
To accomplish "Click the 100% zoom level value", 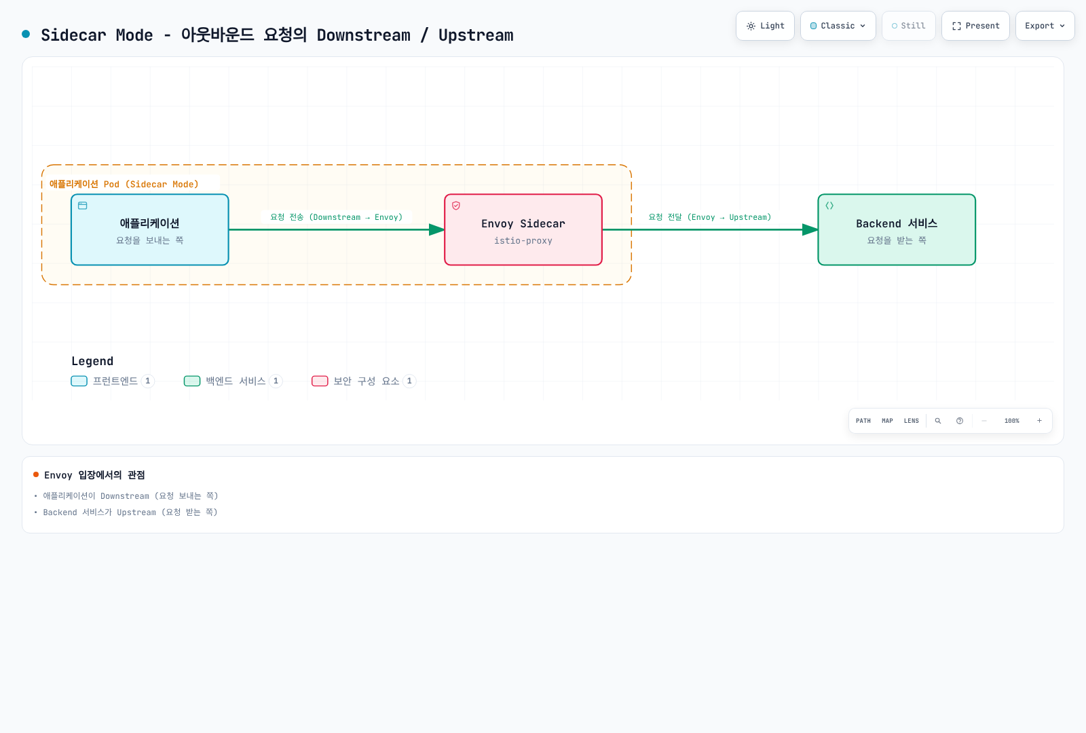I will (x=1012, y=421).
